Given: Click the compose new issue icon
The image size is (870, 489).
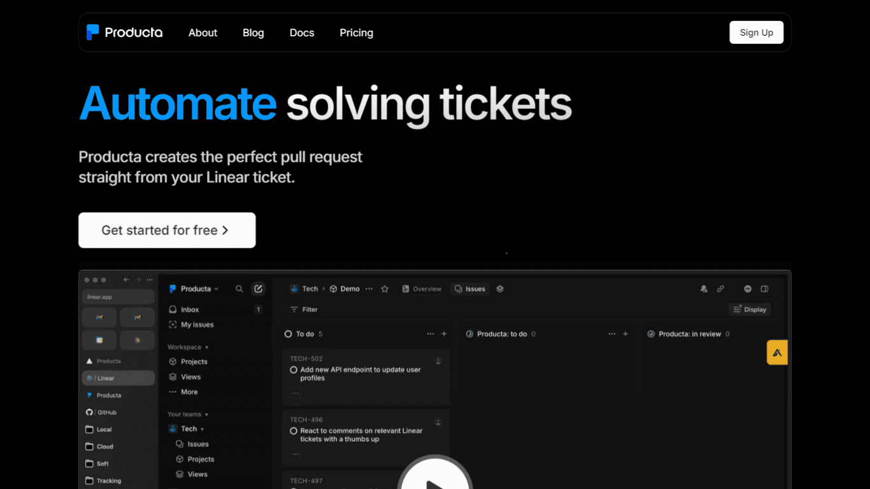Looking at the screenshot, I should point(258,289).
